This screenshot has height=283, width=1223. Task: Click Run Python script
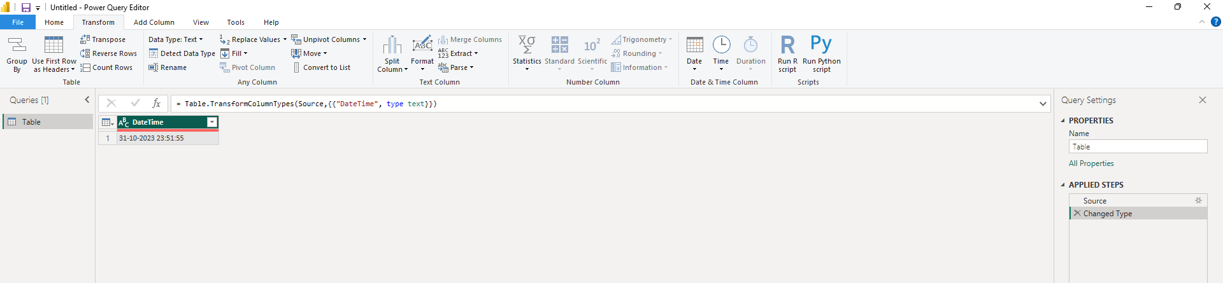coord(822,55)
